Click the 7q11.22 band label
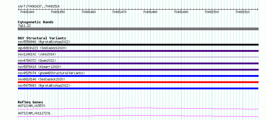The height and width of the screenshot is (120, 267). pyautogui.click(x=24, y=26)
